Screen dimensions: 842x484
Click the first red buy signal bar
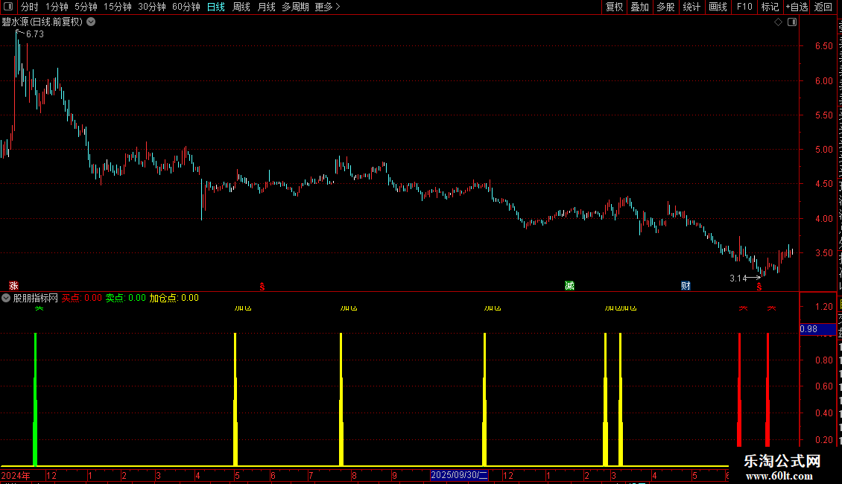[739, 389]
